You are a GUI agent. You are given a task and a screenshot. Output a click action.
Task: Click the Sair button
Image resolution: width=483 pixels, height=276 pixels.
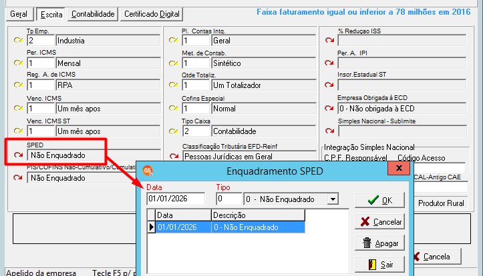(379, 265)
